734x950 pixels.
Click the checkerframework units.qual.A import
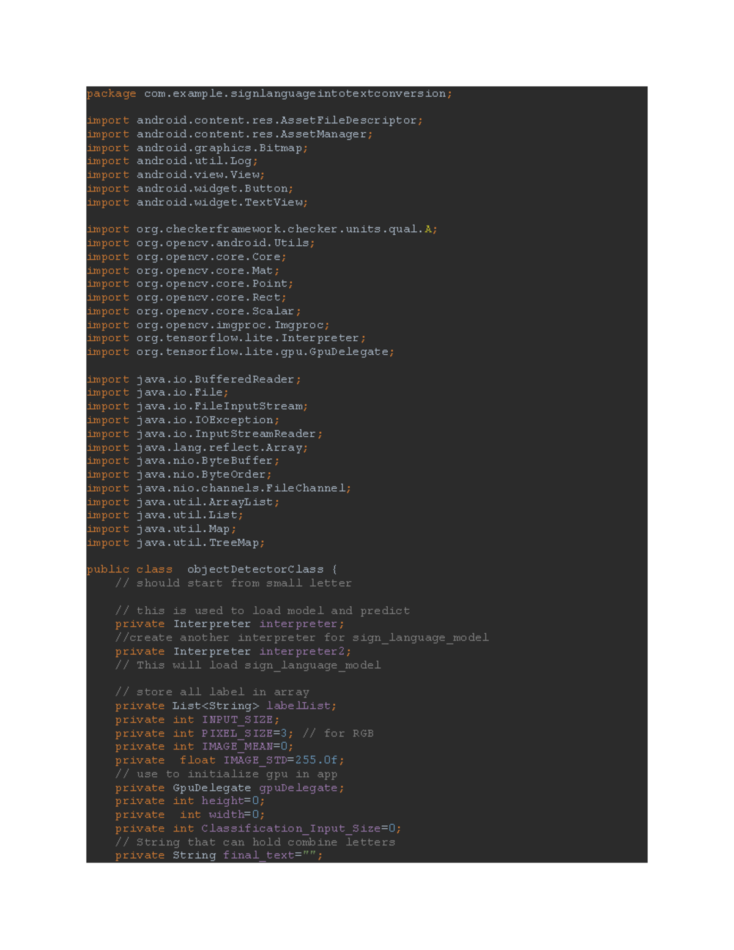coord(262,229)
